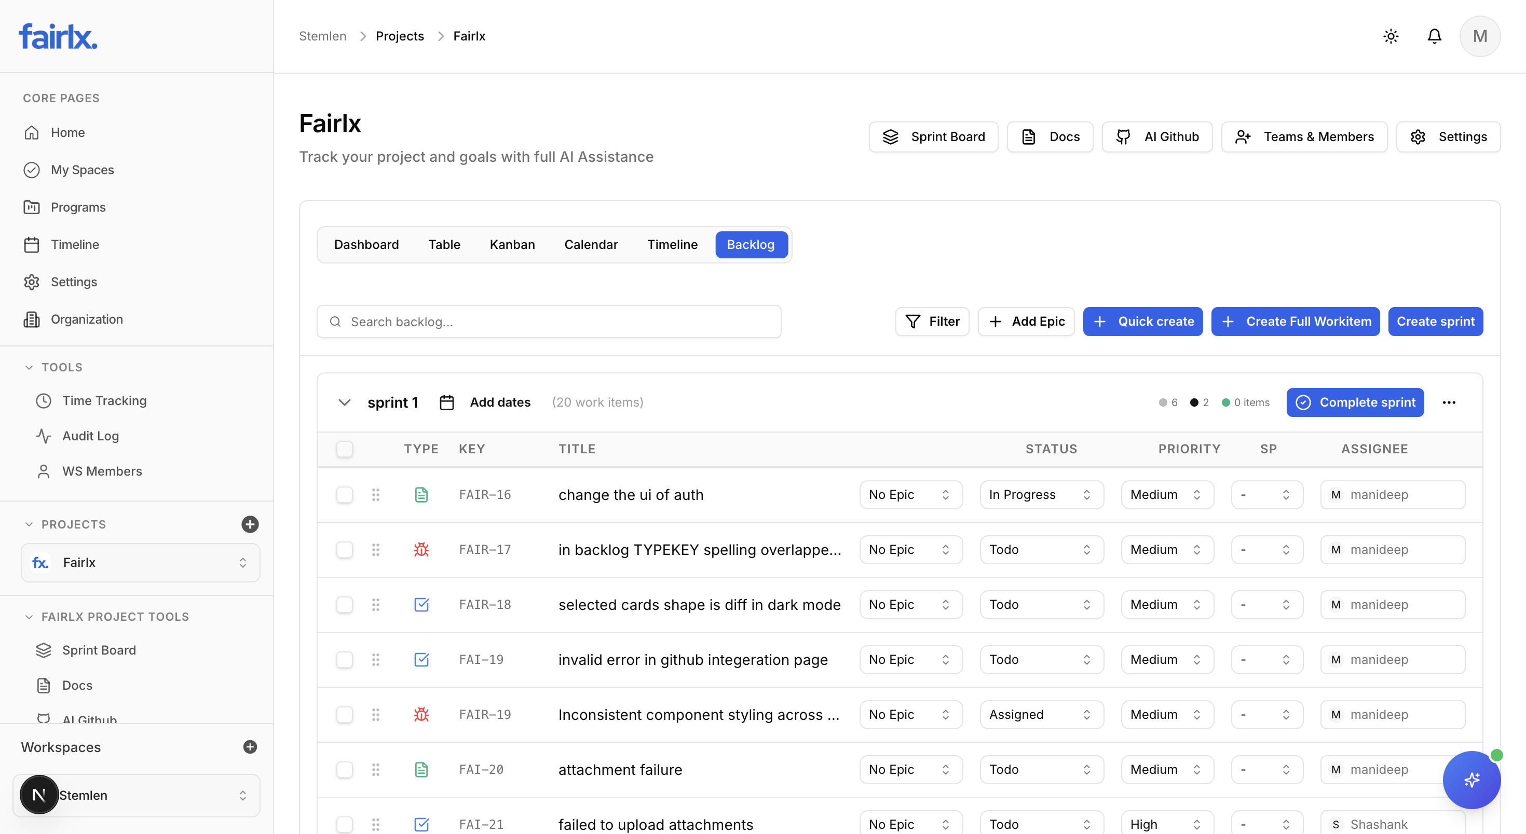Tick the checkbox for FAIR-16

pos(344,495)
